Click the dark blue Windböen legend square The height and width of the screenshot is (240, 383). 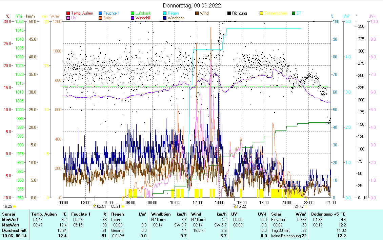(x=165, y=18)
